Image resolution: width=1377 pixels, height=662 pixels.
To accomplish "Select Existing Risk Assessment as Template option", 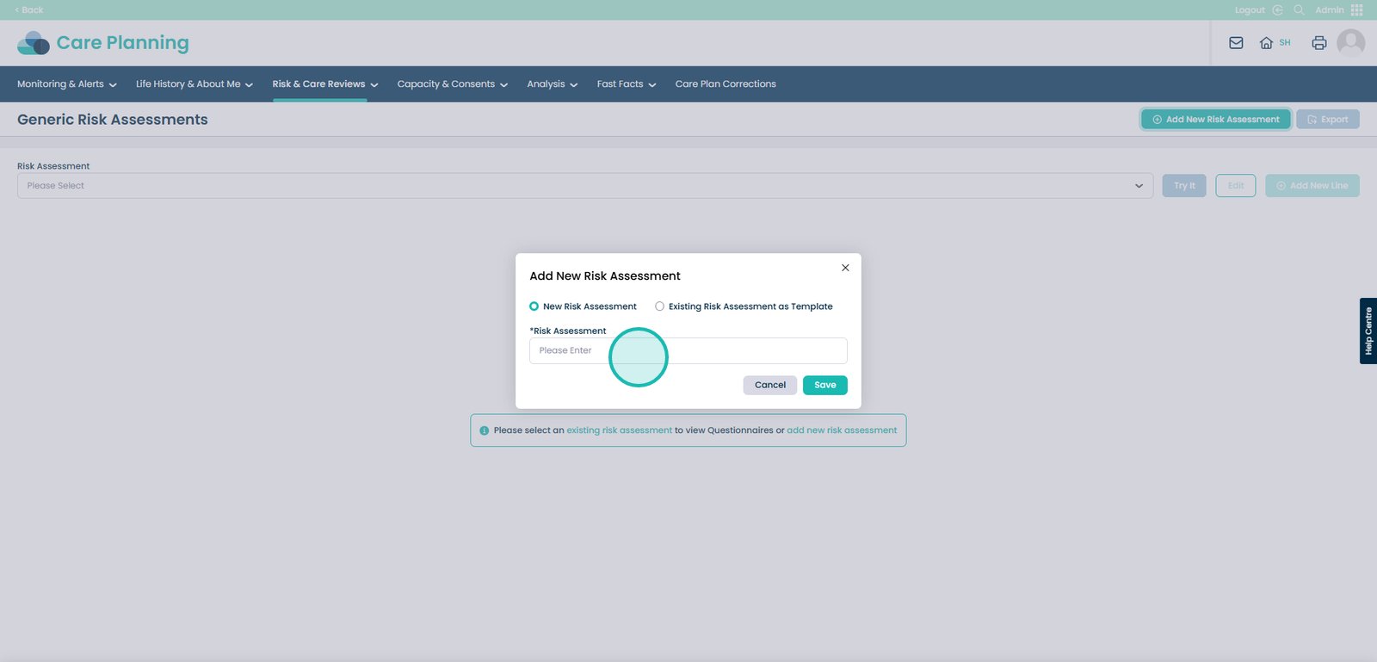I will tap(660, 306).
